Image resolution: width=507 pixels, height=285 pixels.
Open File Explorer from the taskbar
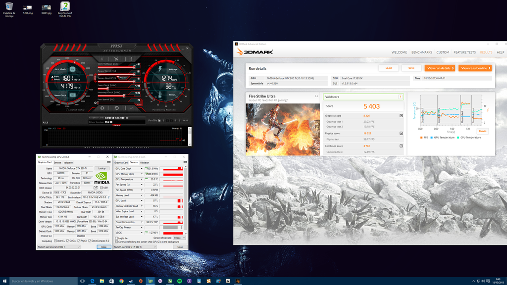point(102,281)
